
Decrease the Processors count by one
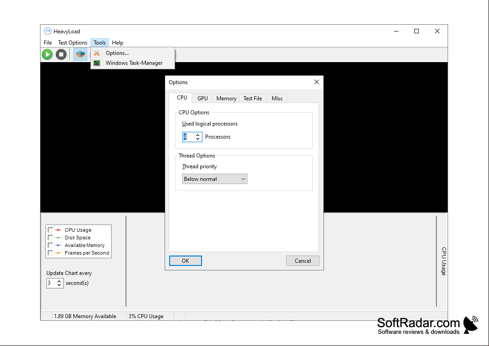tap(198, 139)
